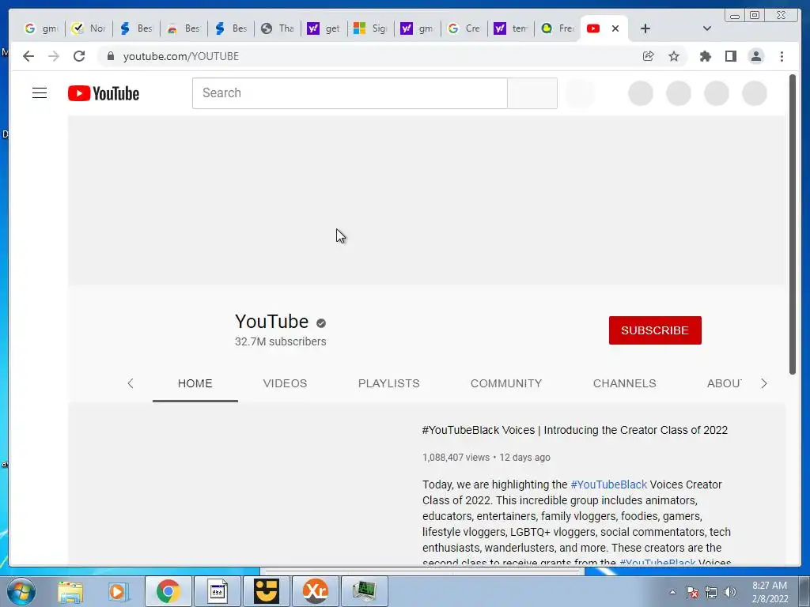Image resolution: width=810 pixels, height=607 pixels.
Task: Switch to the 'Fre' browser tab
Action: [558, 28]
